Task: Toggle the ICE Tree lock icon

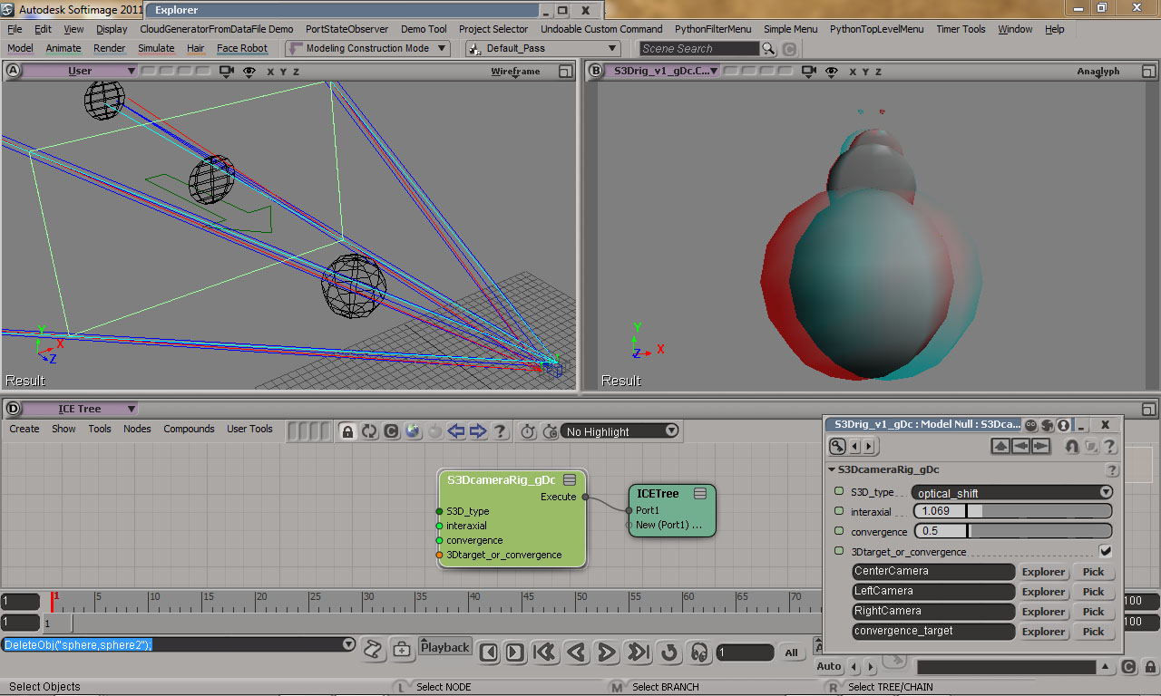Action: [x=347, y=431]
